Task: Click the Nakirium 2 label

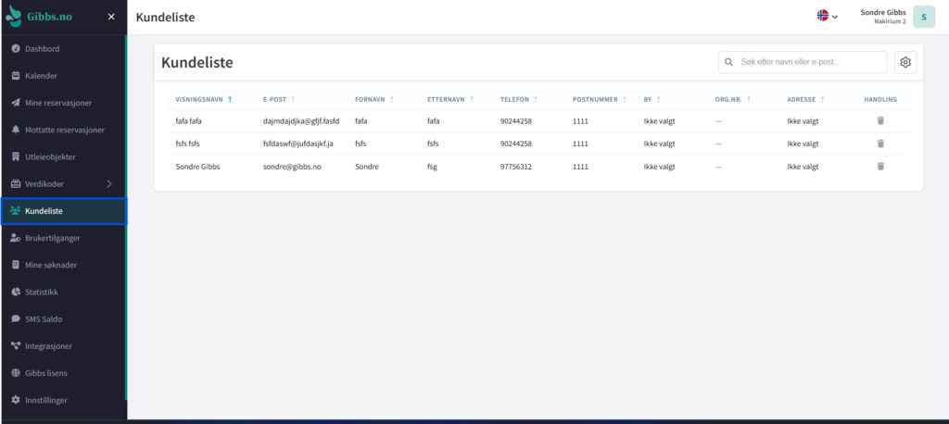Action: pyautogui.click(x=890, y=22)
